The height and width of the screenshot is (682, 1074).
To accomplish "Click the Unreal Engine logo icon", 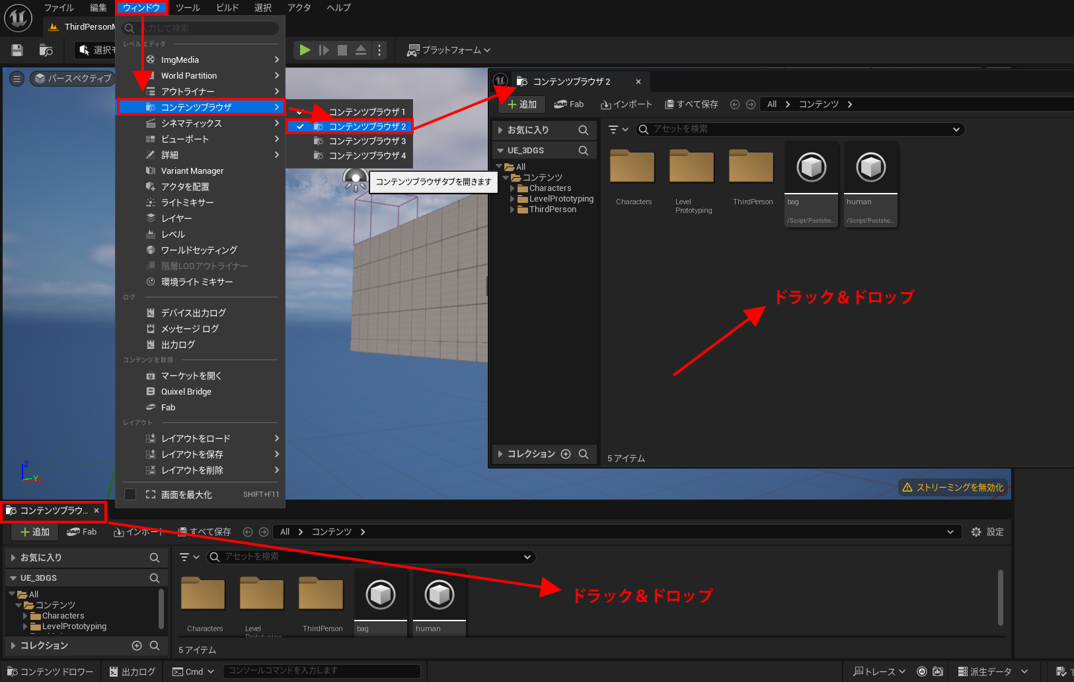I will pyautogui.click(x=18, y=18).
